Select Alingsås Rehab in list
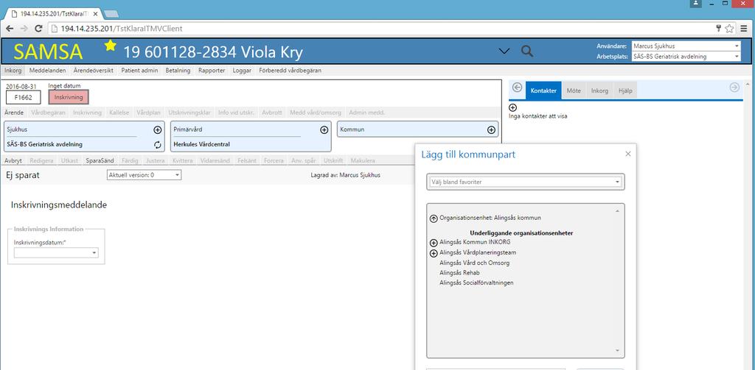755x370 pixels. [459, 273]
